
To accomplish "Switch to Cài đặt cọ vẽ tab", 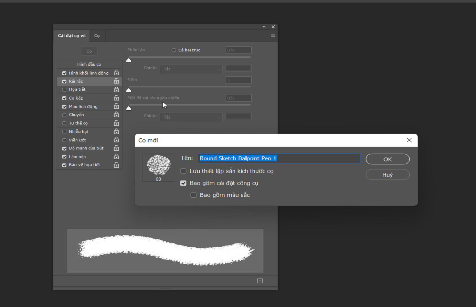I will point(72,36).
